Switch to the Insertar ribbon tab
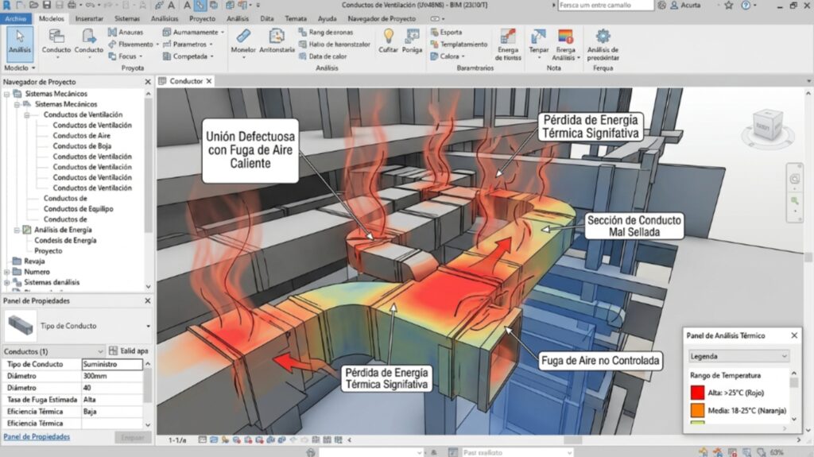This screenshot has height=457, width=814. [x=89, y=18]
